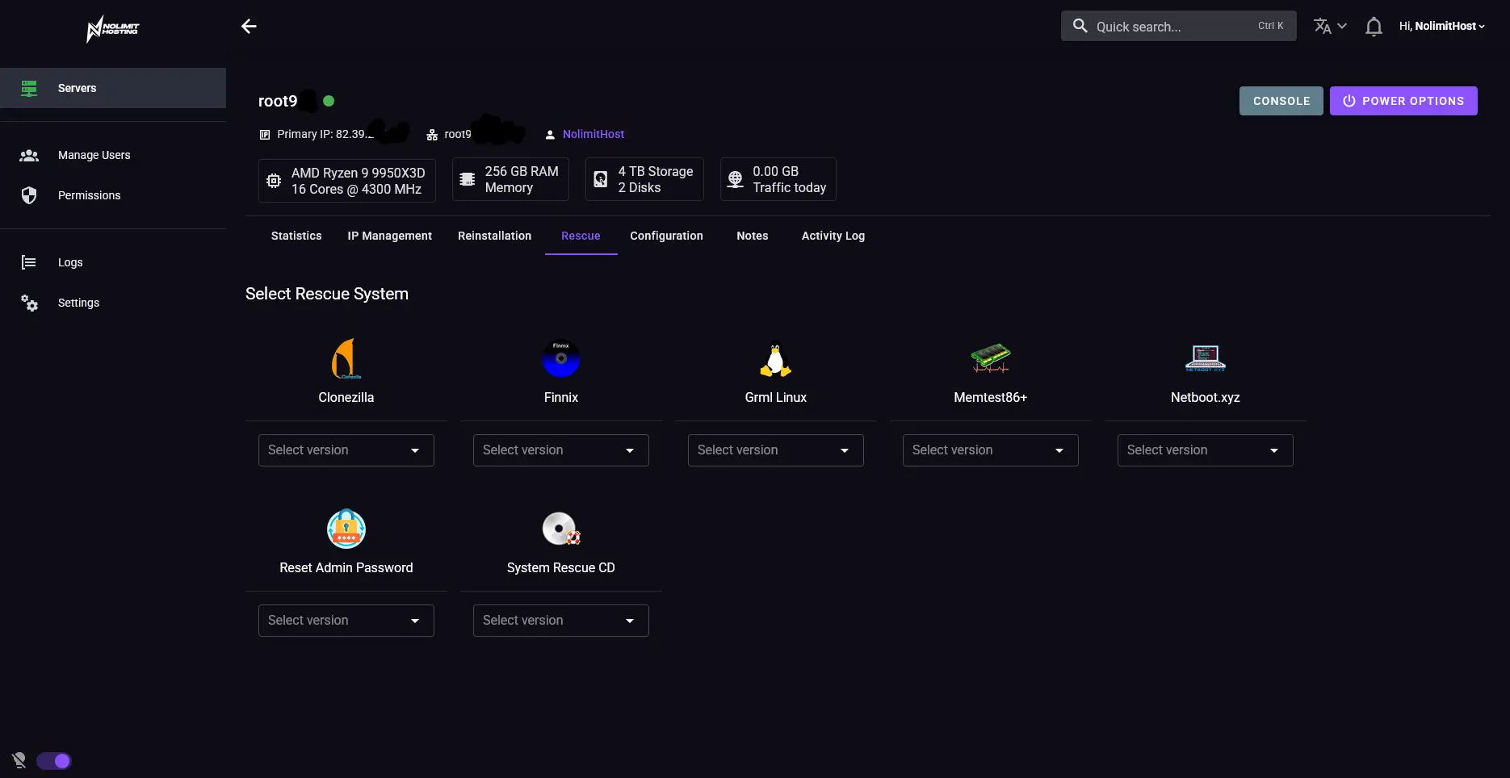Click the Clonezilla rescue system icon
Image resolution: width=1510 pixels, height=778 pixels.
coord(346,359)
